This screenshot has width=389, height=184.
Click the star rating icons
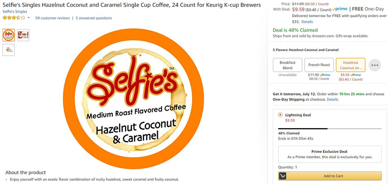[14, 18]
